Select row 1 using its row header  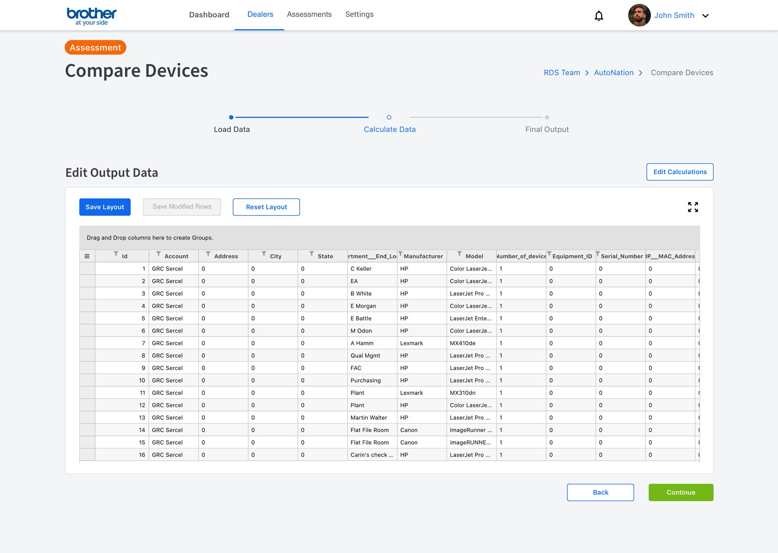pyautogui.click(x=87, y=269)
